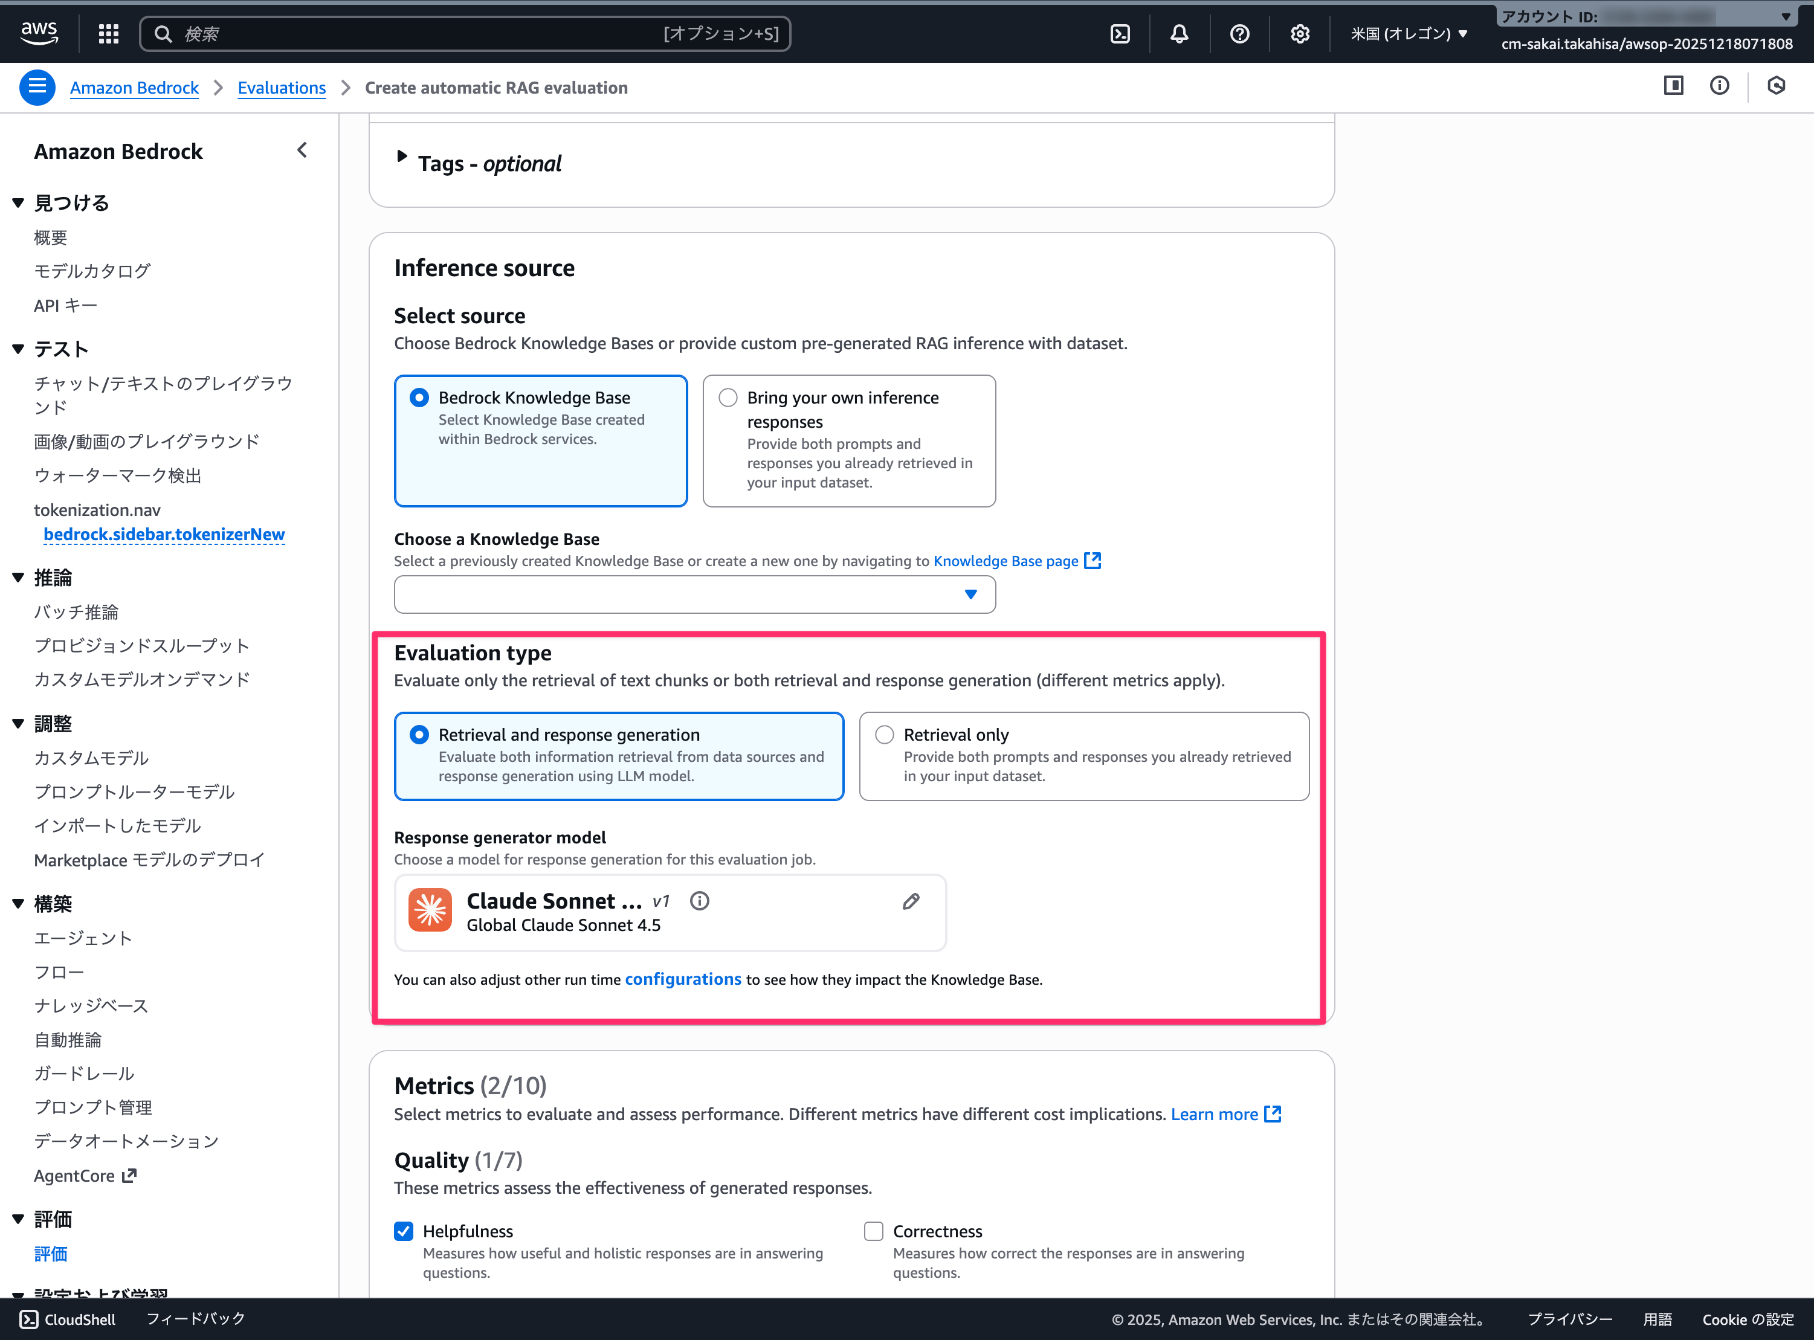Click the pencil icon to edit response model
This screenshot has width=1814, height=1340.
(x=911, y=901)
